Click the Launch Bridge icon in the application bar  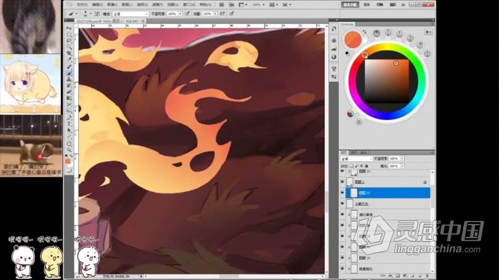click(x=222, y=5)
